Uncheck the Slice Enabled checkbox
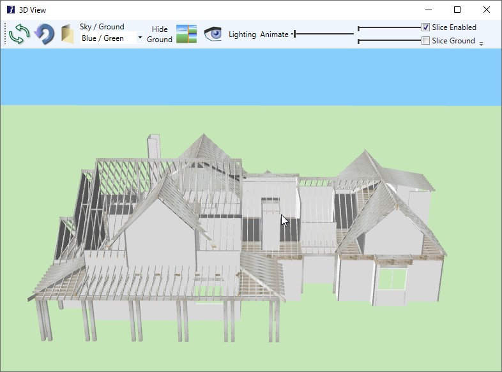The width and height of the screenshot is (502, 372). click(425, 27)
